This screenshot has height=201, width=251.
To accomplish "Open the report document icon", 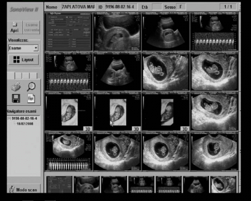I will point(31,98).
